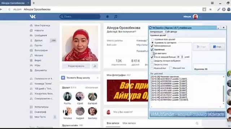The image size is (231, 129).
Task: Click the обновления link in Друзья block
Action: 91,87
